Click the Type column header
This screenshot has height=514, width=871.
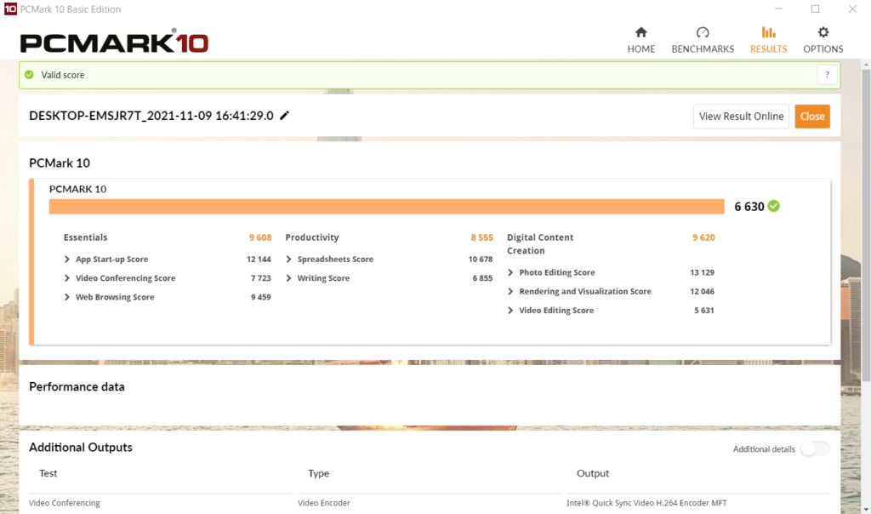point(318,473)
